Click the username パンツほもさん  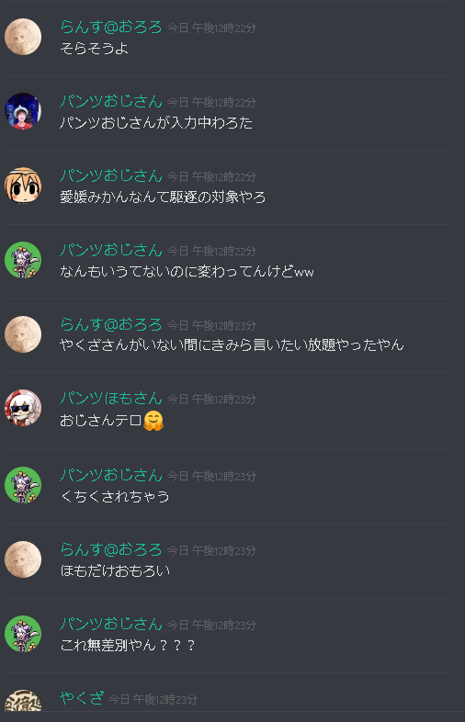point(111,398)
